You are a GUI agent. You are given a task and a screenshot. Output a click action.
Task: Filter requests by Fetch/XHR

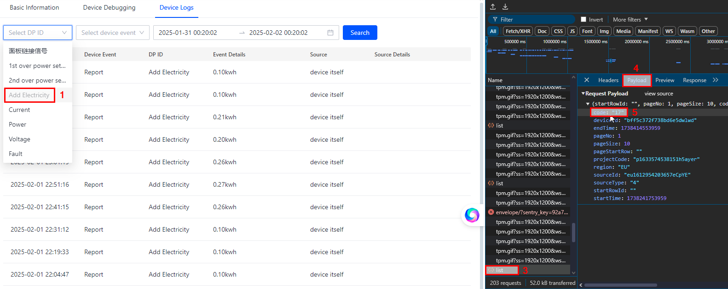pos(518,31)
